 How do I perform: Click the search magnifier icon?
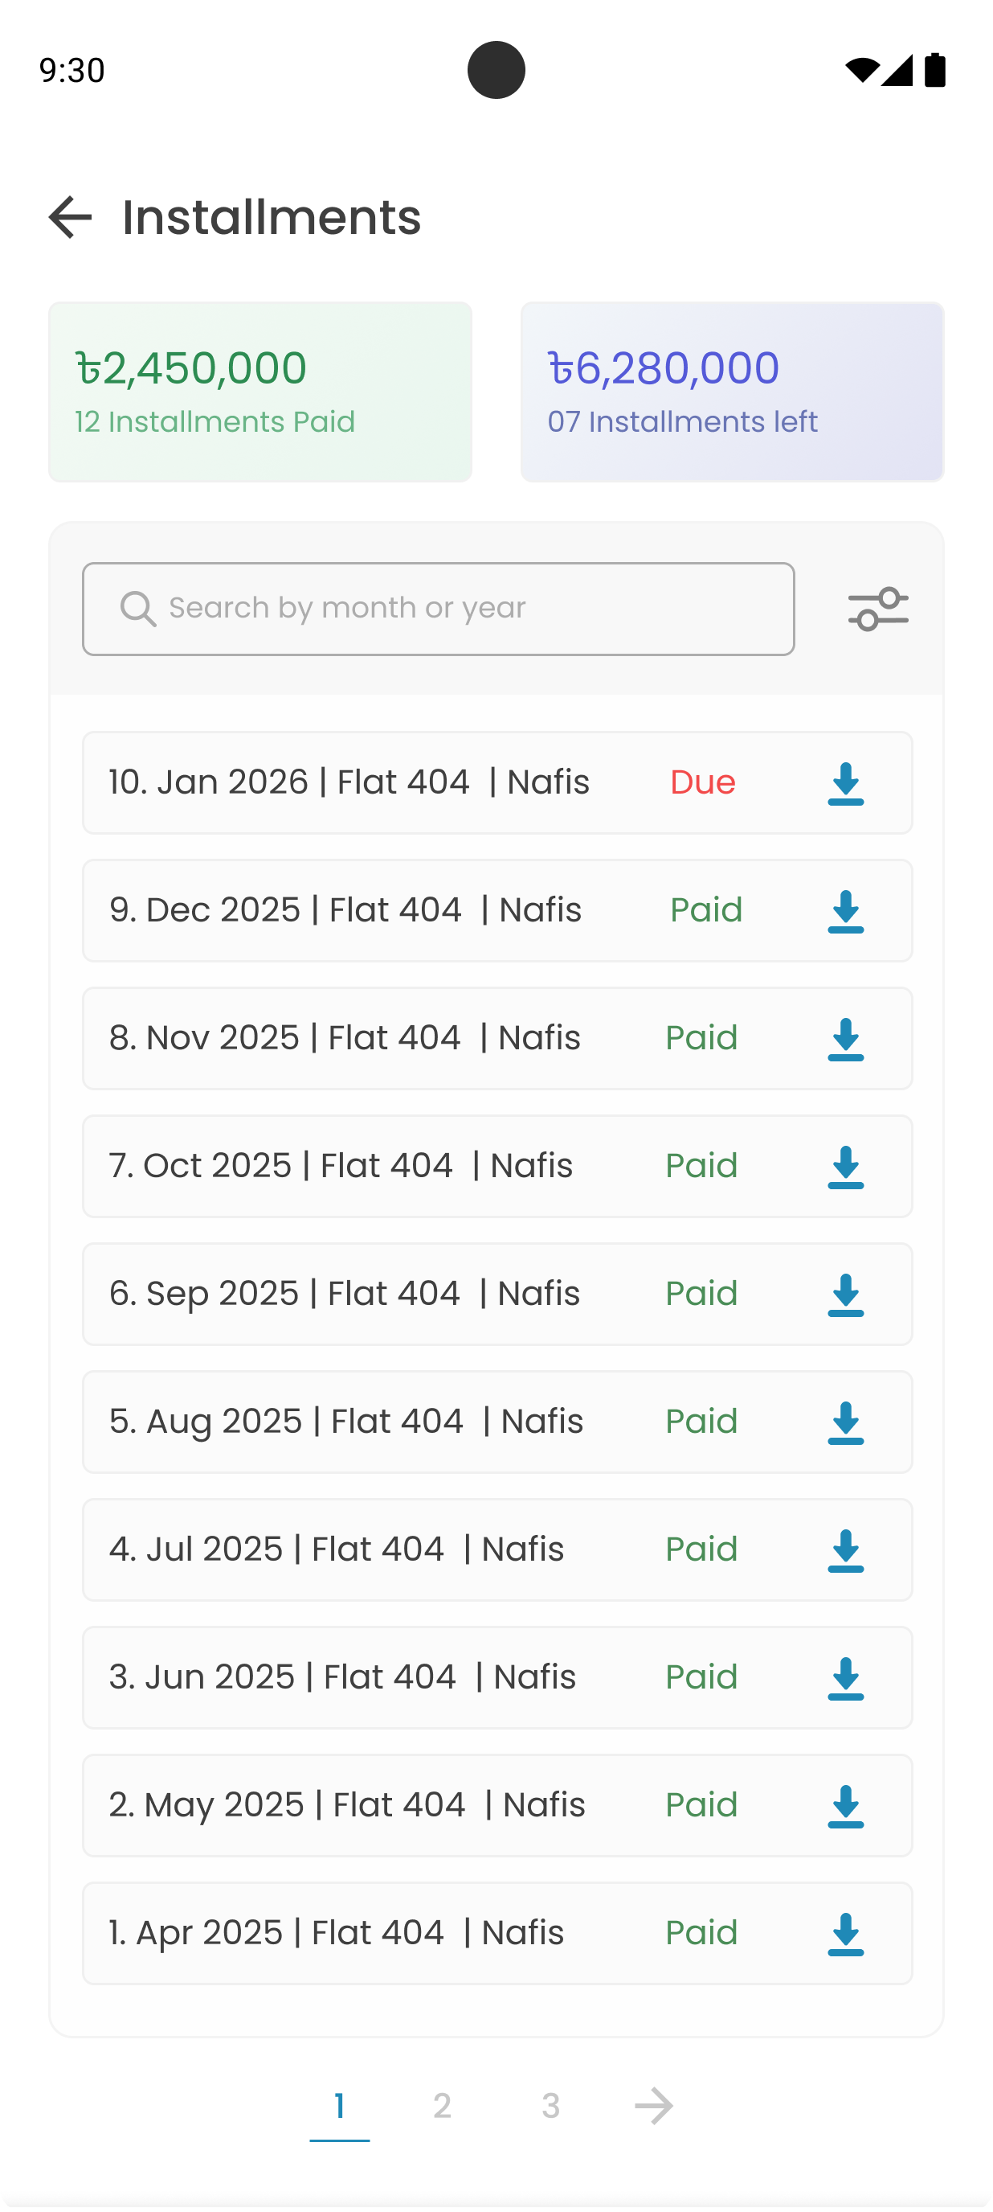[x=138, y=609]
